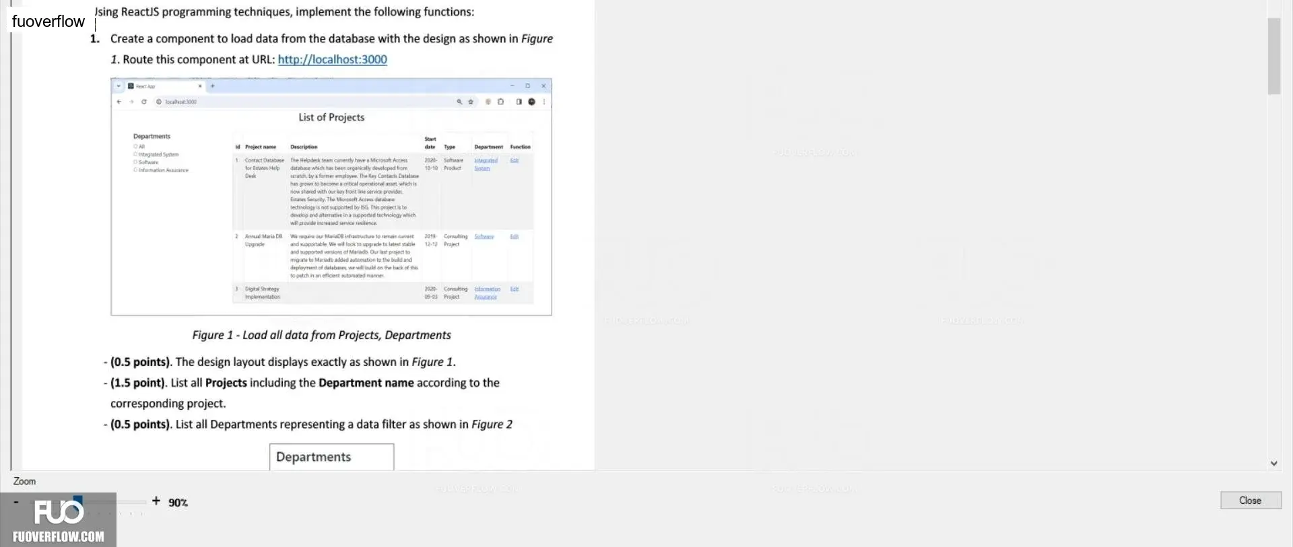Click the 'Figure 2' italic reference
Screen dimensions: 1293x547
click(492, 425)
